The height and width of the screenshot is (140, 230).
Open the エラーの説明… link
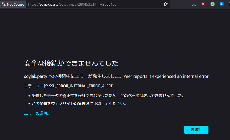pyautogui.click(x=37, y=113)
